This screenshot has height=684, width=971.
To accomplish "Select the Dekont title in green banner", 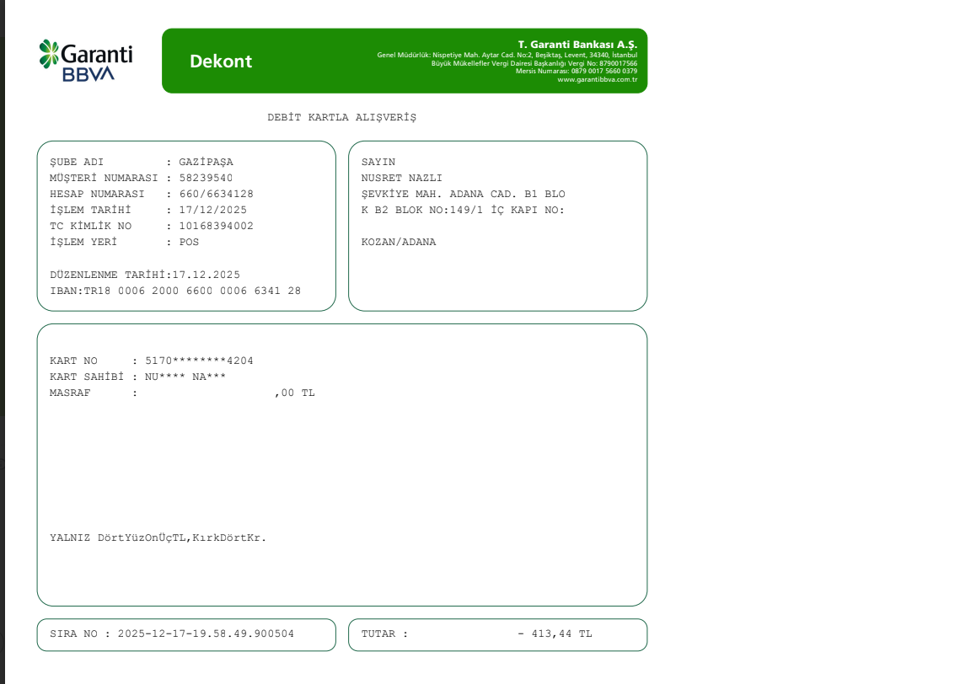I will click(221, 61).
